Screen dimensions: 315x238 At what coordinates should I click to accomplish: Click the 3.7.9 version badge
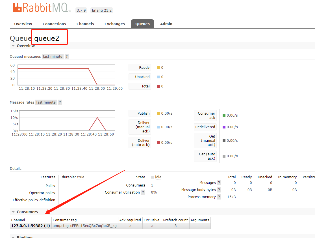(x=81, y=10)
